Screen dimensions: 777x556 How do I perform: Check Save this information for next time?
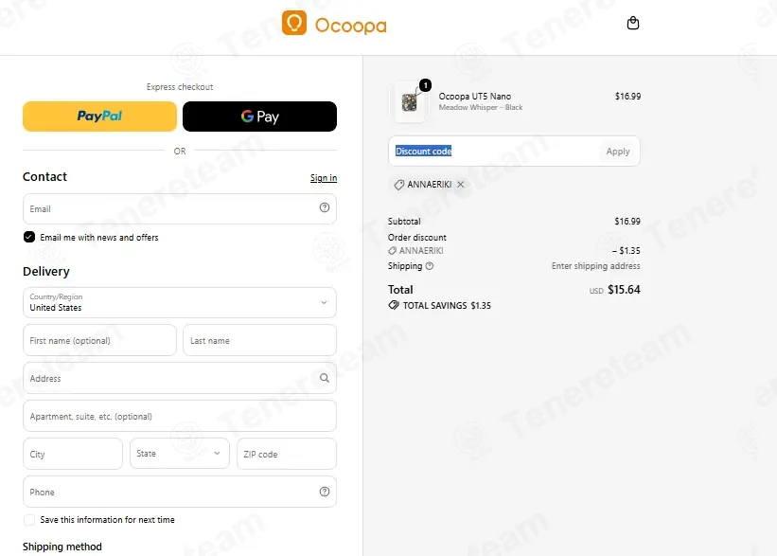pos(29,520)
